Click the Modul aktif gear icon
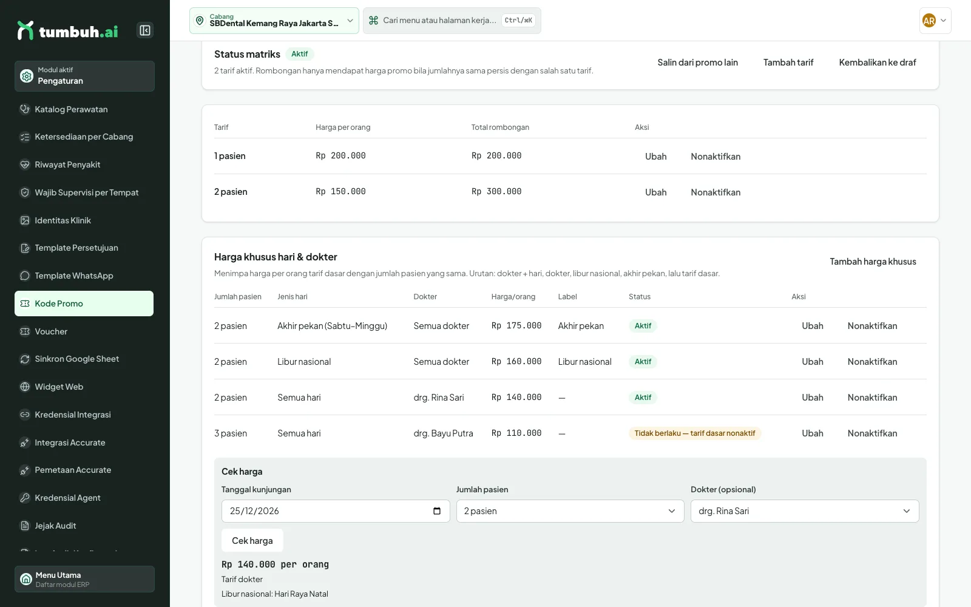971x607 pixels. (27, 76)
